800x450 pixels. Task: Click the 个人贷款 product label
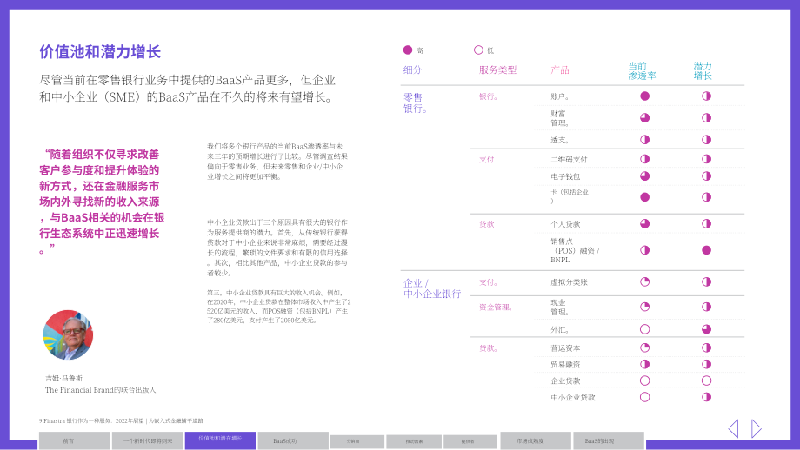pyautogui.click(x=565, y=224)
